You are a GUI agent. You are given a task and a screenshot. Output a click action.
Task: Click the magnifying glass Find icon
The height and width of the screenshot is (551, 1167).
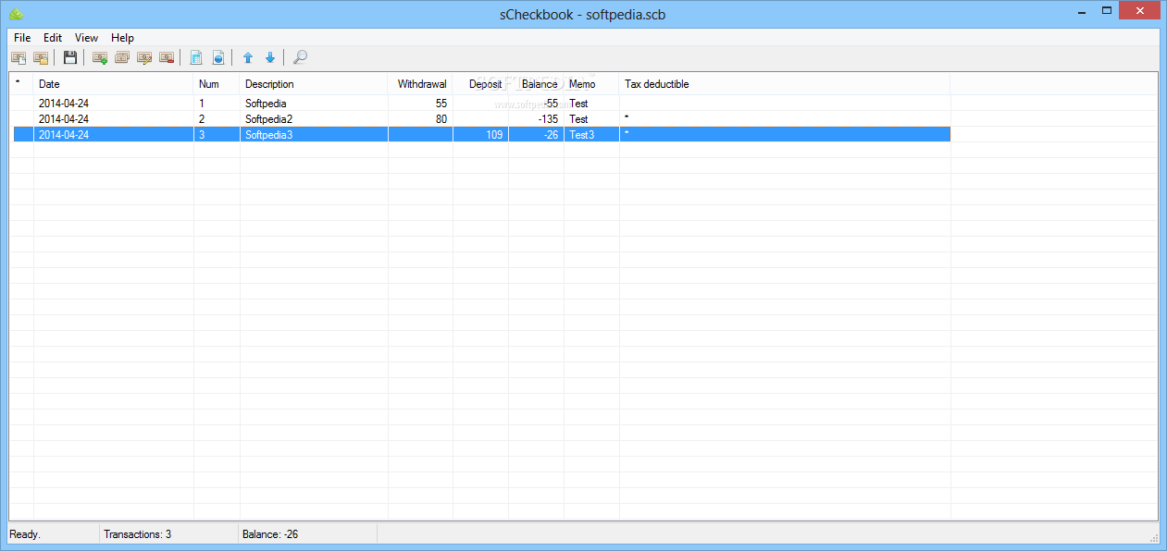point(300,57)
